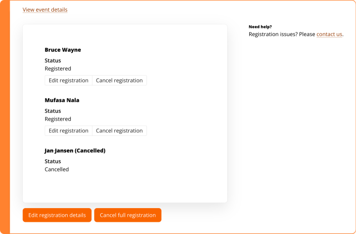Click Registered status under Bruce Wayne

pyautogui.click(x=58, y=69)
